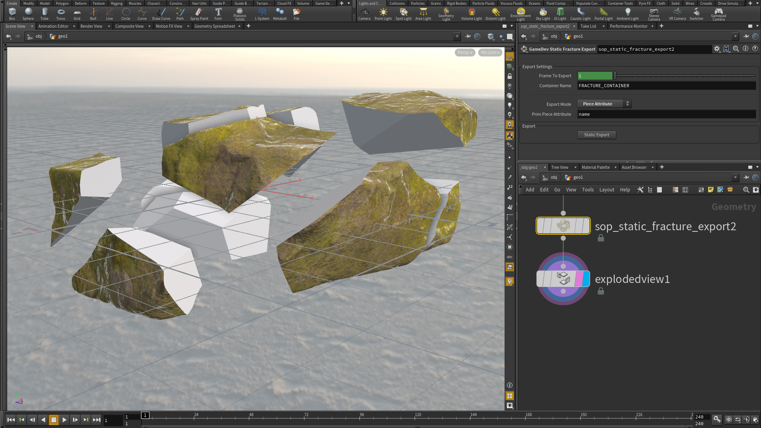761x428 pixels.
Task: Open the Export Mode dropdown
Action: click(604, 104)
